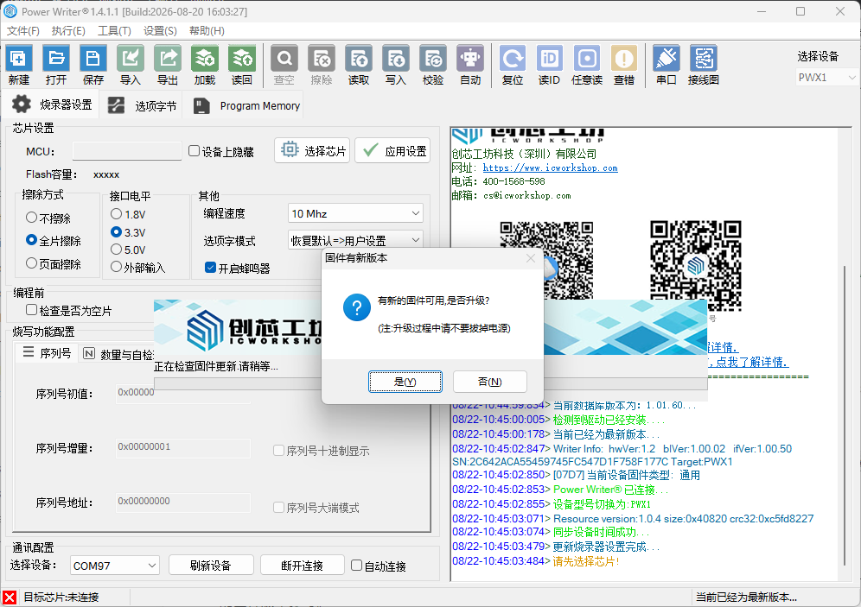Image resolution: width=861 pixels, height=607 pixels.
Task: Click the red X status icon
Action: (10, 598)
